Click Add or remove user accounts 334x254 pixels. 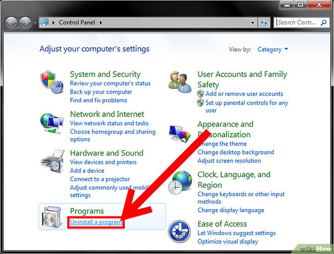[244, 94]
